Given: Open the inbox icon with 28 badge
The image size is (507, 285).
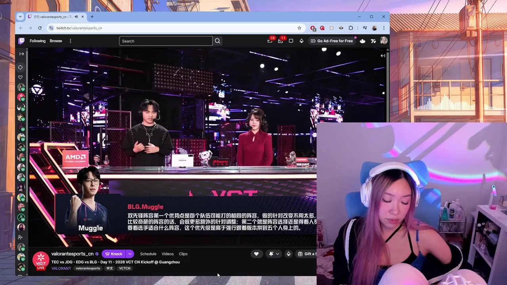Looking at the screenshot, I should pyautogui.click(x=270, y=41).
